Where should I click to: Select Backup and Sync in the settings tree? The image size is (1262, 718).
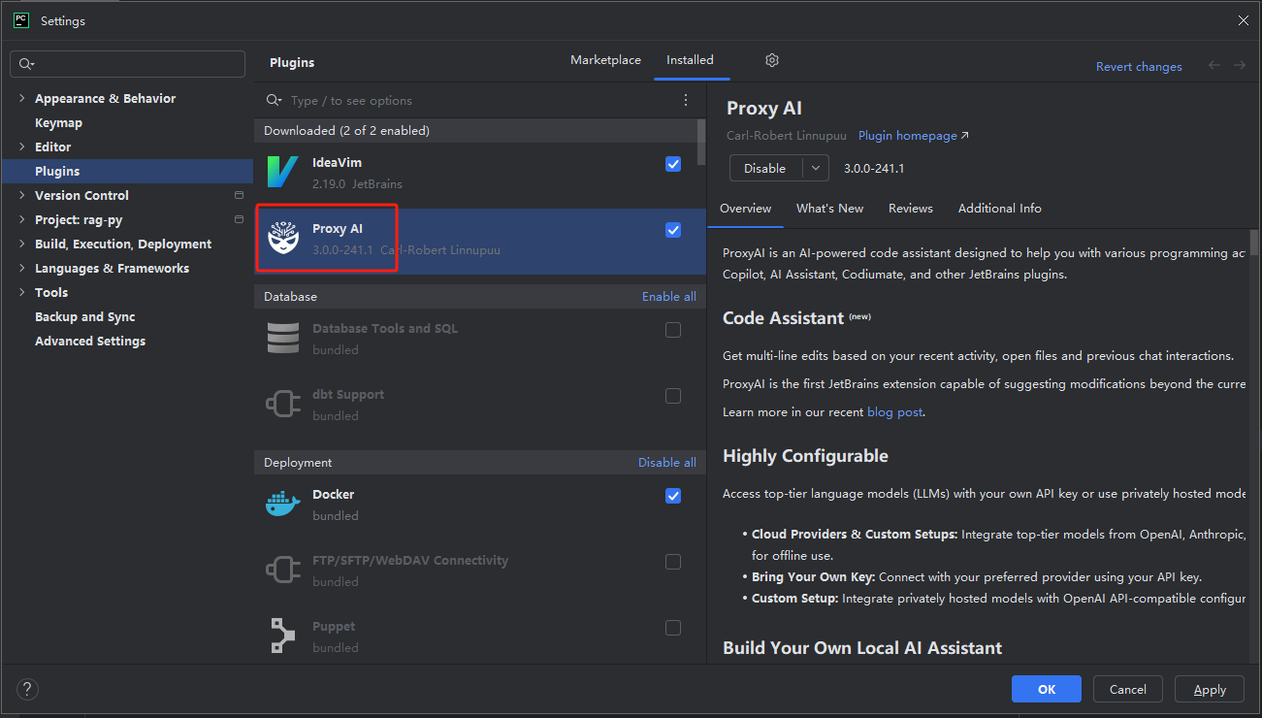[x=85, y=317]
